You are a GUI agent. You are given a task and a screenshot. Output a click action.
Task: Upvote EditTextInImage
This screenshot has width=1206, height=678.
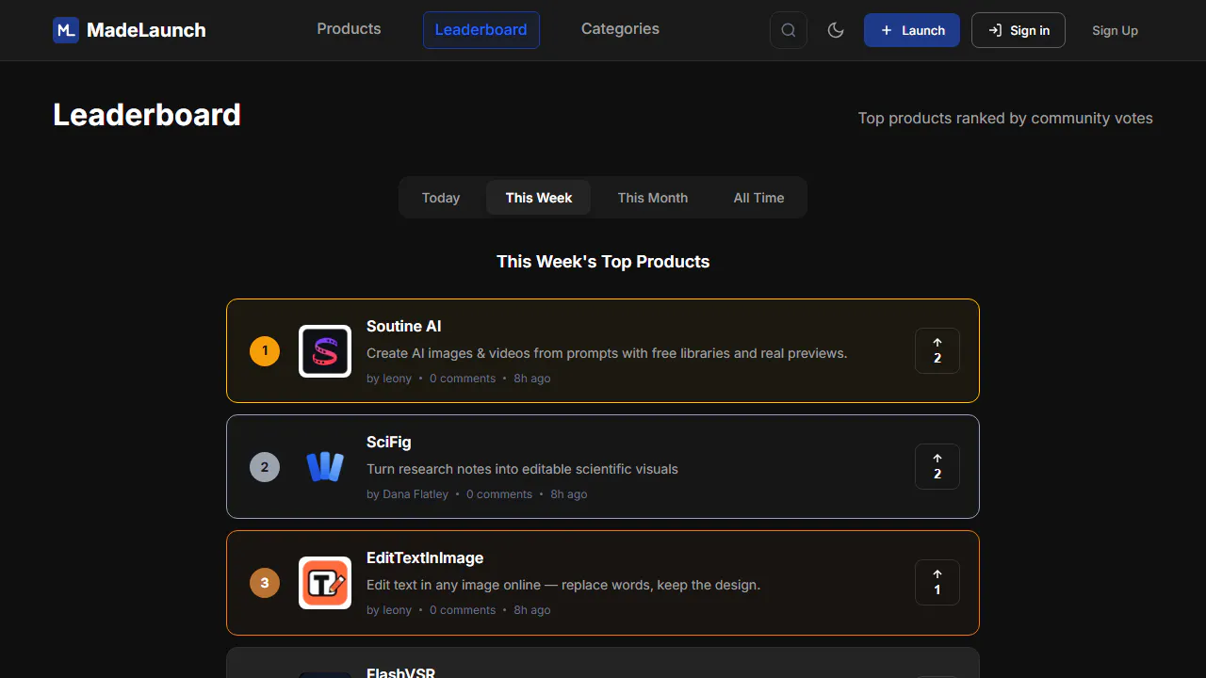click(937, 583)
